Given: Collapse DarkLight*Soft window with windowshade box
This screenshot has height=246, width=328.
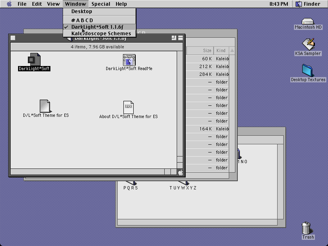Looking at the screenshot, I should coord(180,38).
